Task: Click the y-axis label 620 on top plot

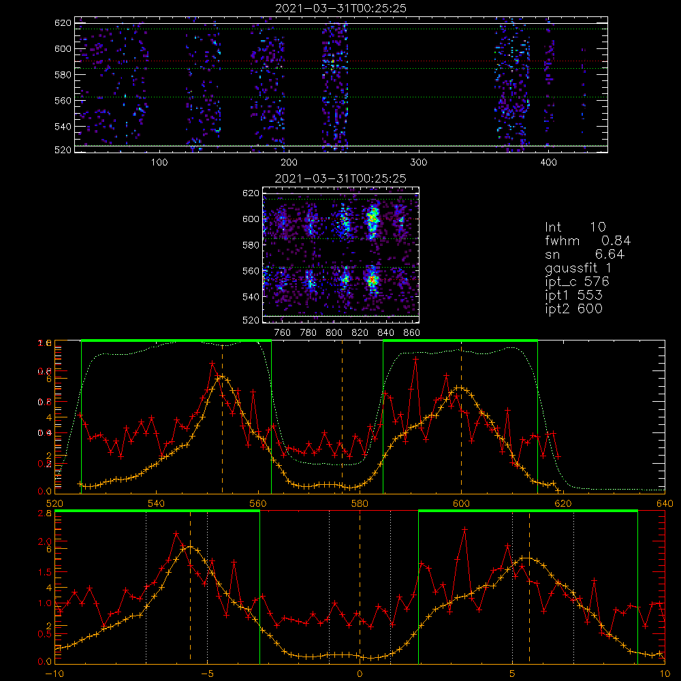Action: click(x=63, y=22)
